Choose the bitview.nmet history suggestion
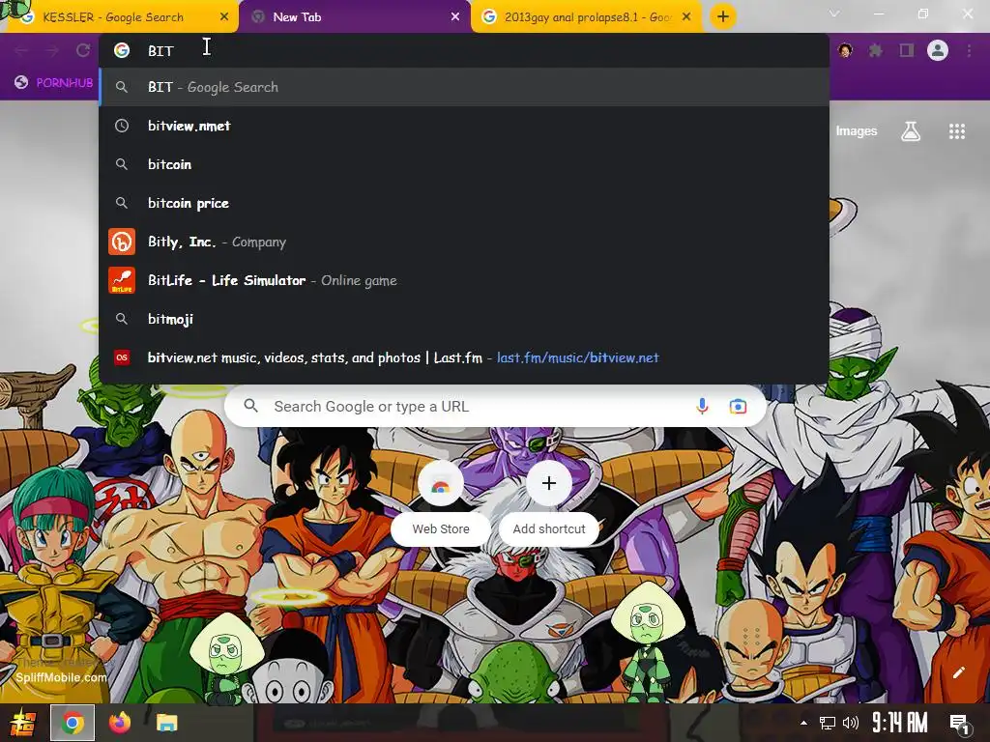 (x=464, y=126)
